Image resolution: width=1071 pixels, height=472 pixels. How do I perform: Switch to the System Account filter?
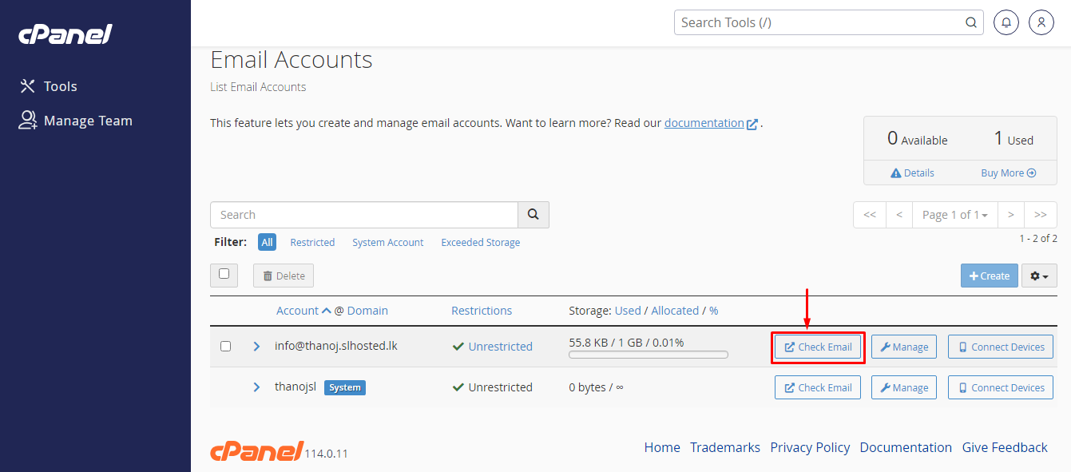[x=387, y=242]
